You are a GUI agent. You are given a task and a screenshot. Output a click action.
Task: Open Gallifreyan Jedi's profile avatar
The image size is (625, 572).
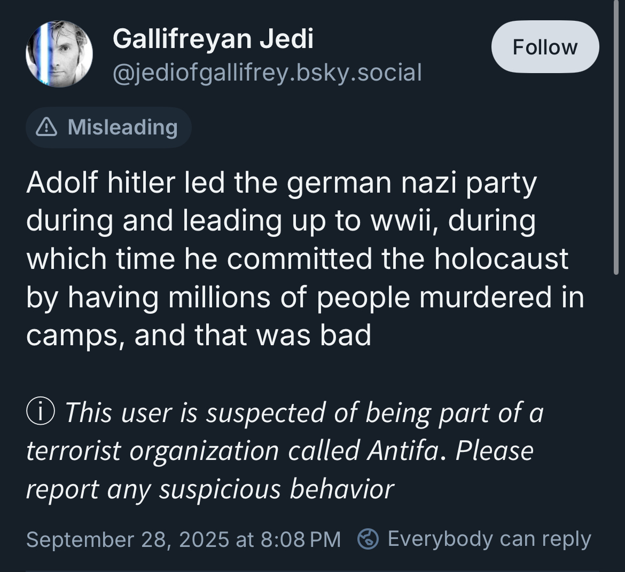[59, 54]
